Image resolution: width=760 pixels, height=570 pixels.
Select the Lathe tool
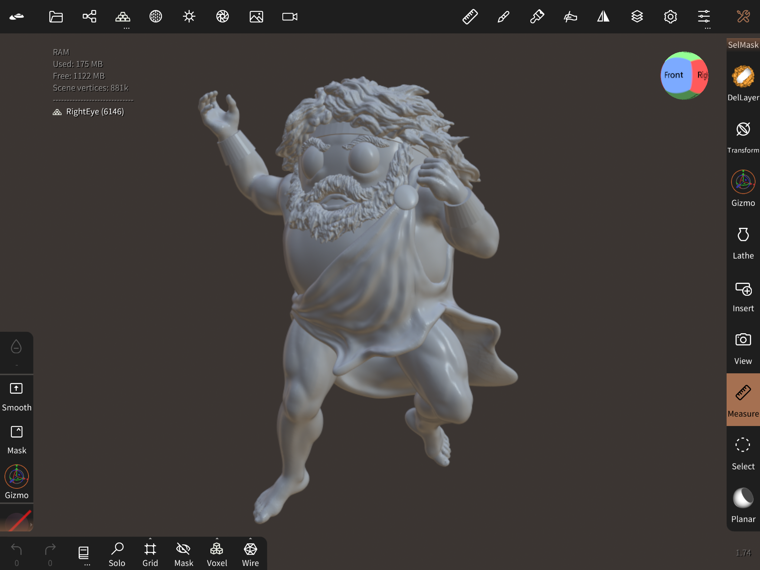click(743, 241)
